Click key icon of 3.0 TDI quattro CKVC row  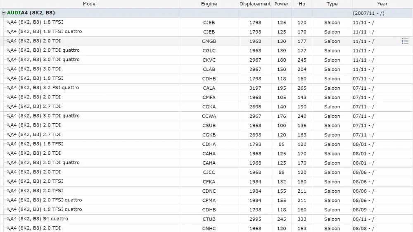8,60
